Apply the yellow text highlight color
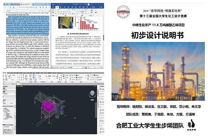 tap(60, 14)
